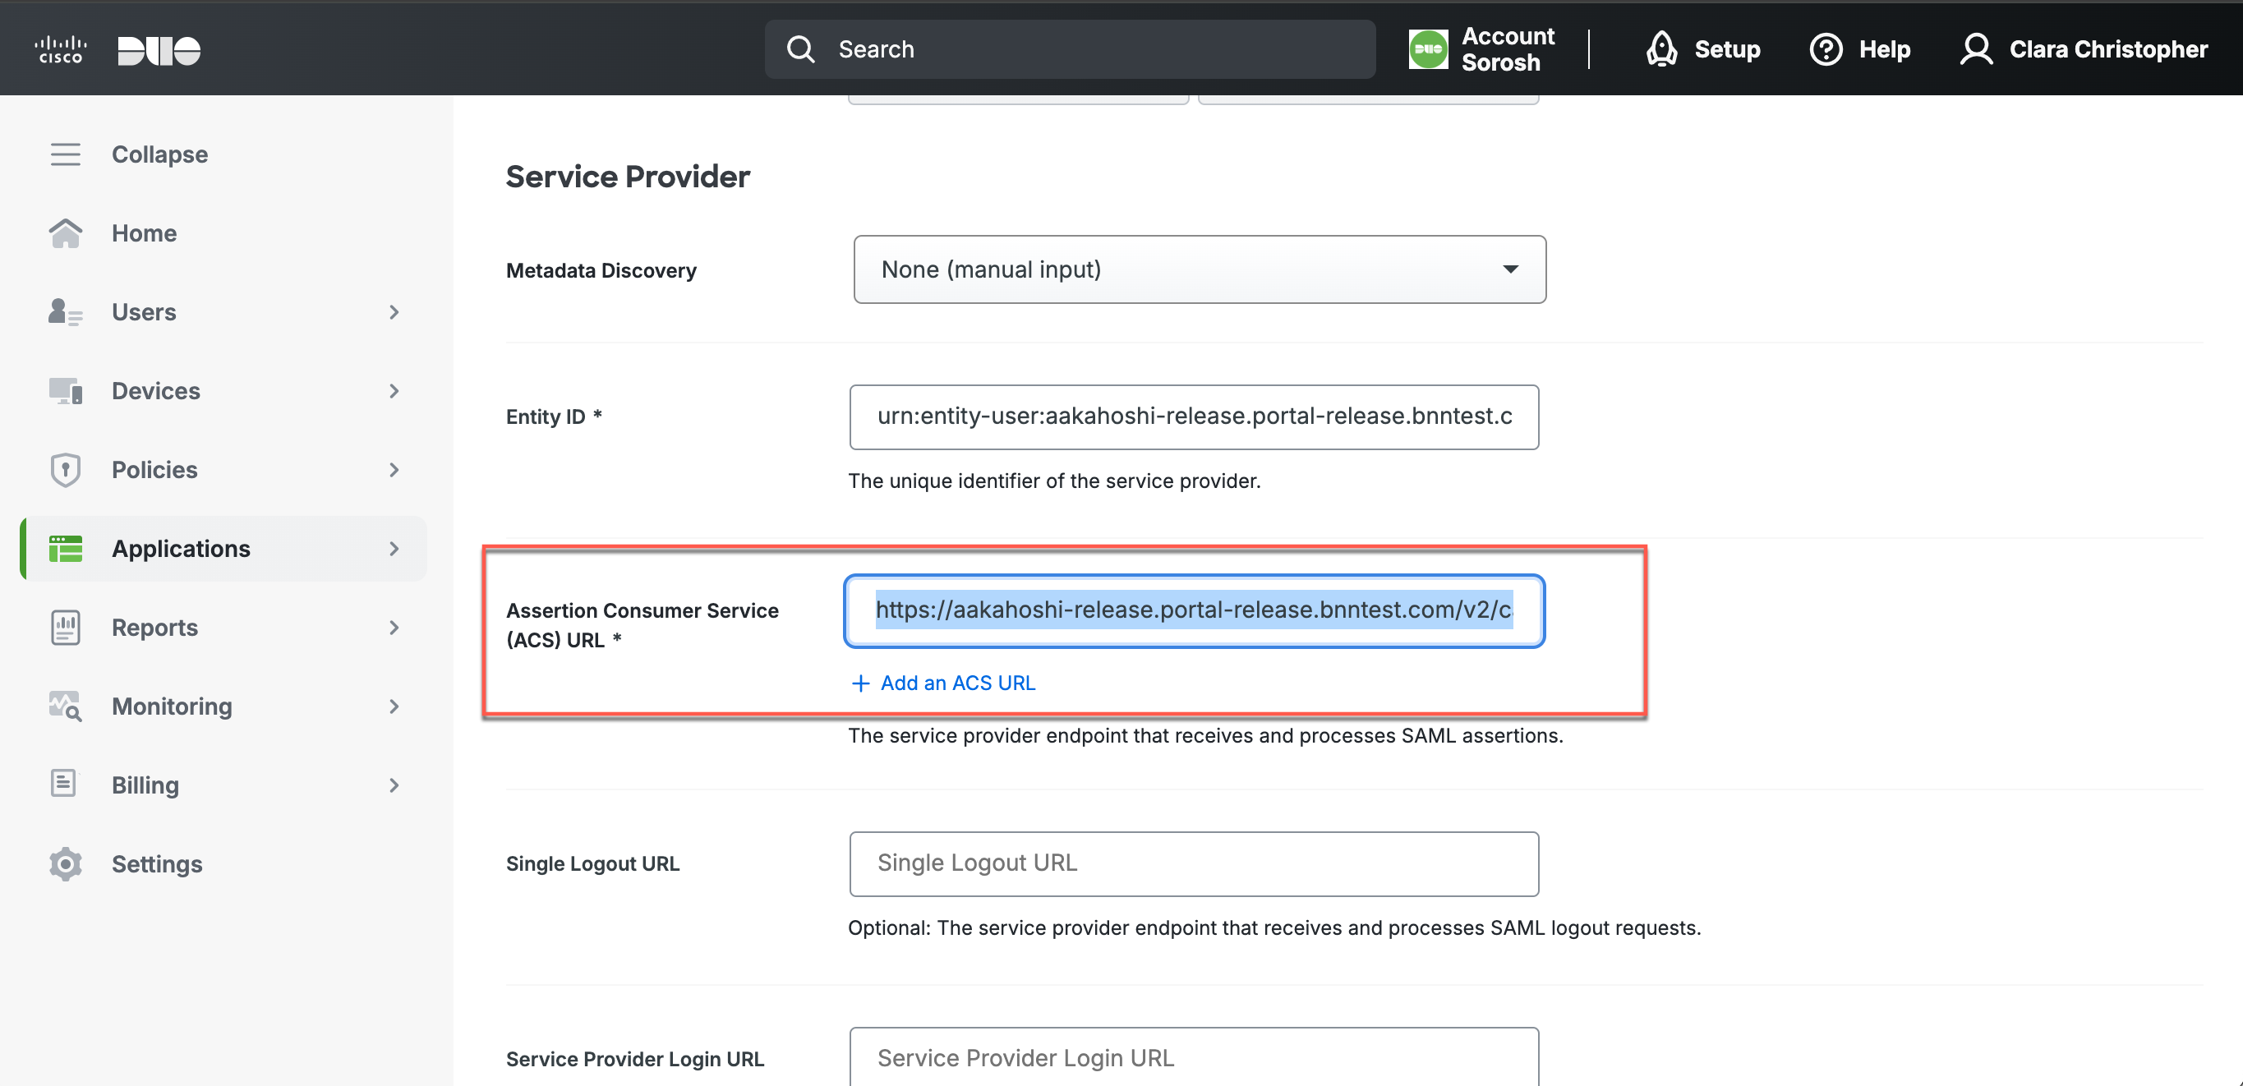Click the Policies shield icon

(x=65, y=470)
